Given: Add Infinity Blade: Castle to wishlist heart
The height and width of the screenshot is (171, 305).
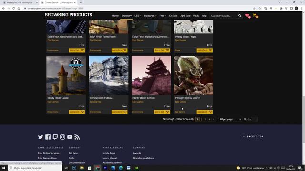Looking at the screenshot, I should [x=82, y=112].
